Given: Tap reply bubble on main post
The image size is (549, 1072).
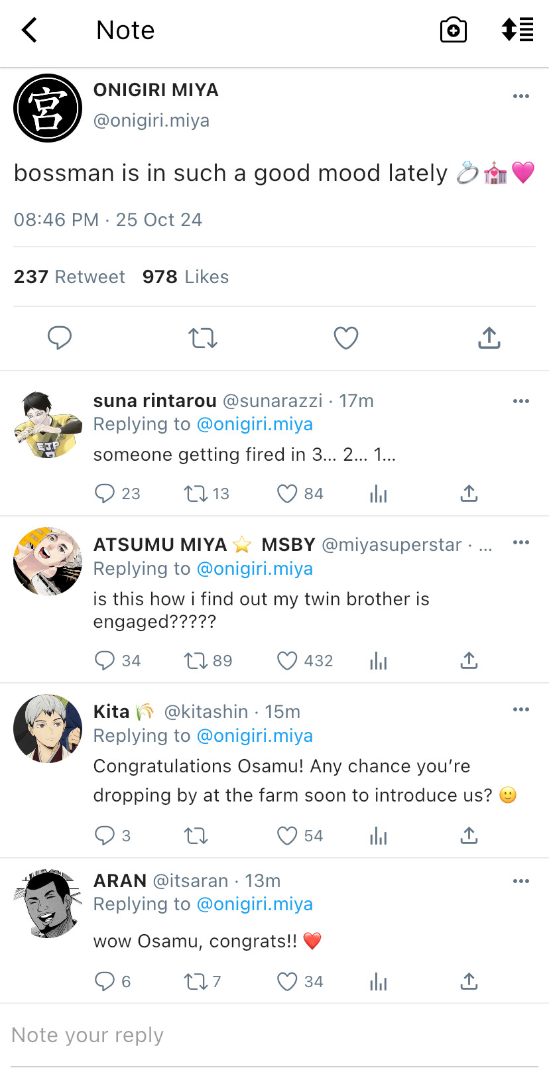Looking at the screenshot, I should 60,338.
